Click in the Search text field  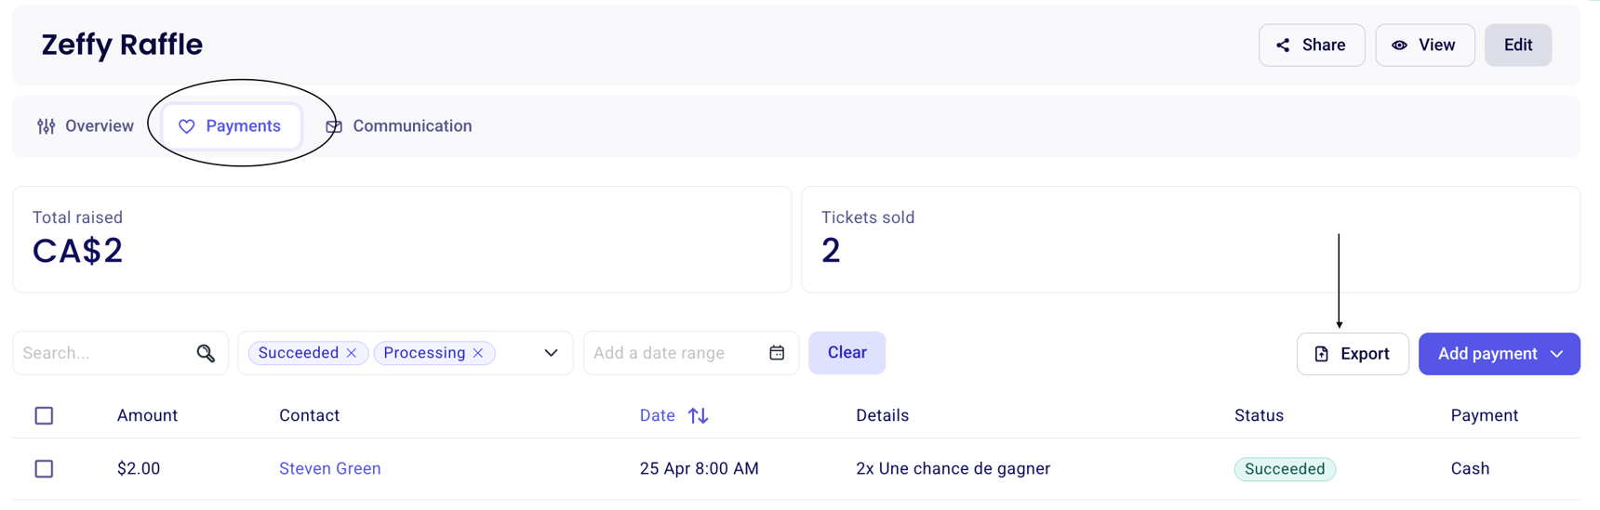(x=102, y=353)
